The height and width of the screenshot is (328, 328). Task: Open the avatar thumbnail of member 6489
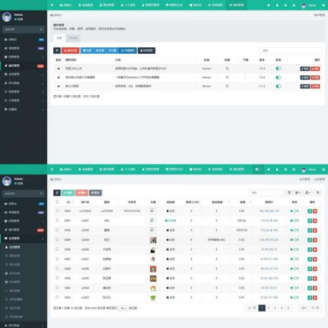point(153,240)
